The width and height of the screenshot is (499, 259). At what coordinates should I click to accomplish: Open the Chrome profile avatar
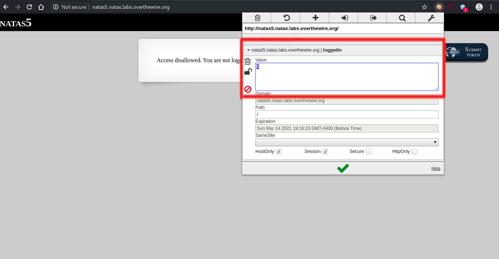[479, 7]
